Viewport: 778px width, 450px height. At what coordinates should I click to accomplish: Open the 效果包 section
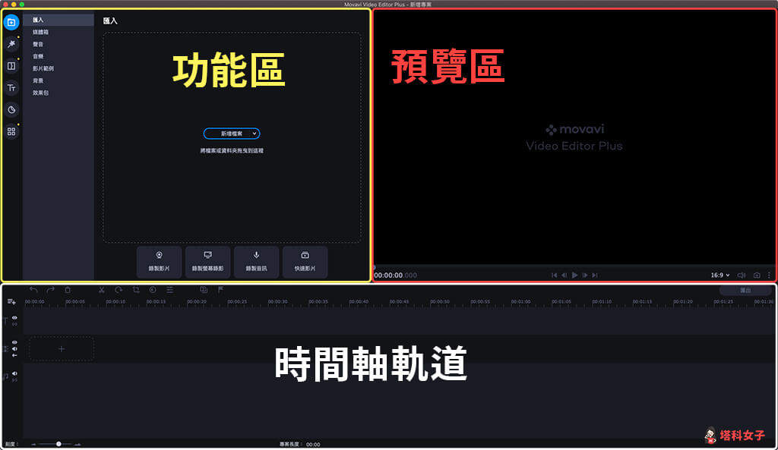[40, 93]
